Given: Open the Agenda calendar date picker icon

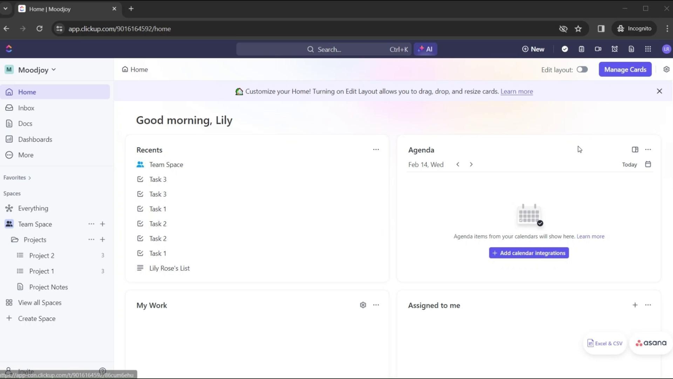Looking at the screenshot, I should 648,164.
